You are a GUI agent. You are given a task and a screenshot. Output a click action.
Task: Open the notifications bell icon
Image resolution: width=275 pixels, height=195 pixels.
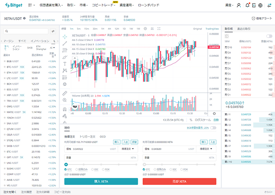tap(247, 5)
